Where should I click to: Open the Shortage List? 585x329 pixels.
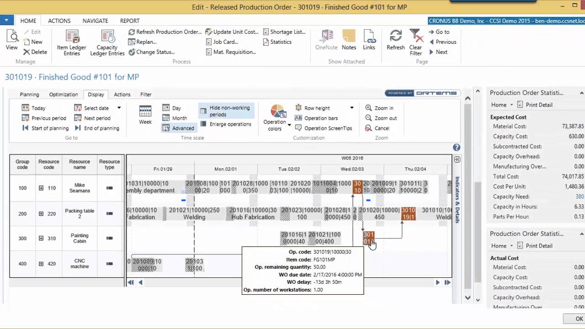[x=284, y=32]
